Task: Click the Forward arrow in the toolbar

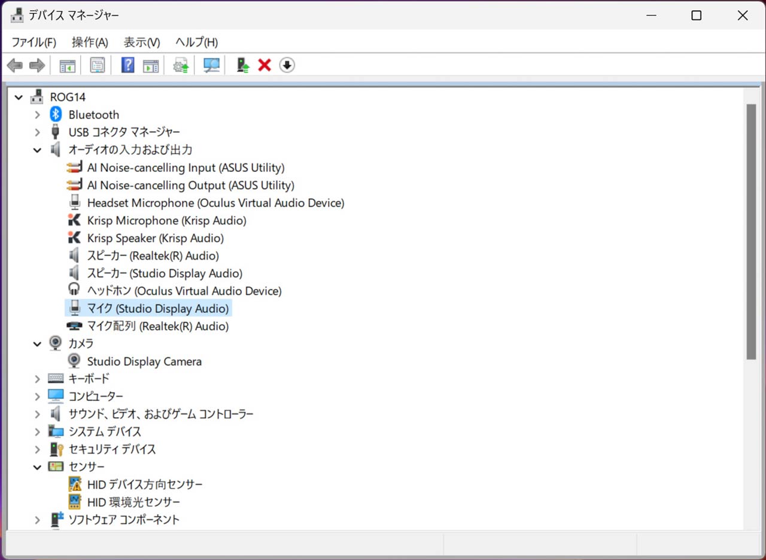Action: [x=37, y=65]
